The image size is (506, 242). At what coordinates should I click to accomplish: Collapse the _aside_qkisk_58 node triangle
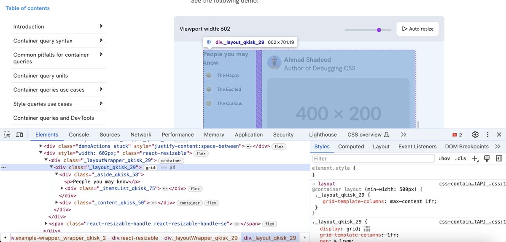point(57,174)
